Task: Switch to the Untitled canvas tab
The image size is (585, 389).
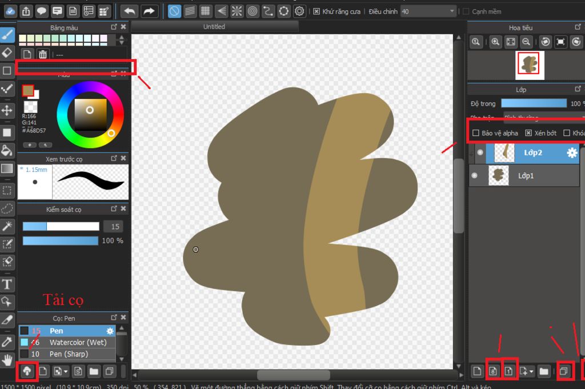Action: [214, 26]
